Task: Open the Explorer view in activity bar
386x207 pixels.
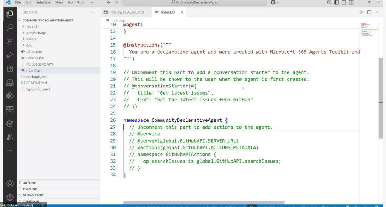Action: [x=10, y=14]
